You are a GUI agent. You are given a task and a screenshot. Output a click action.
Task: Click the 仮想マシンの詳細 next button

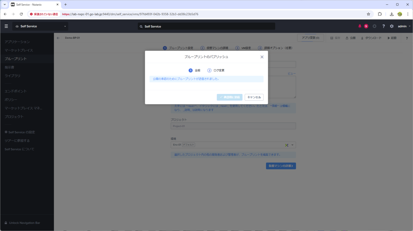[x=281, y=166]
